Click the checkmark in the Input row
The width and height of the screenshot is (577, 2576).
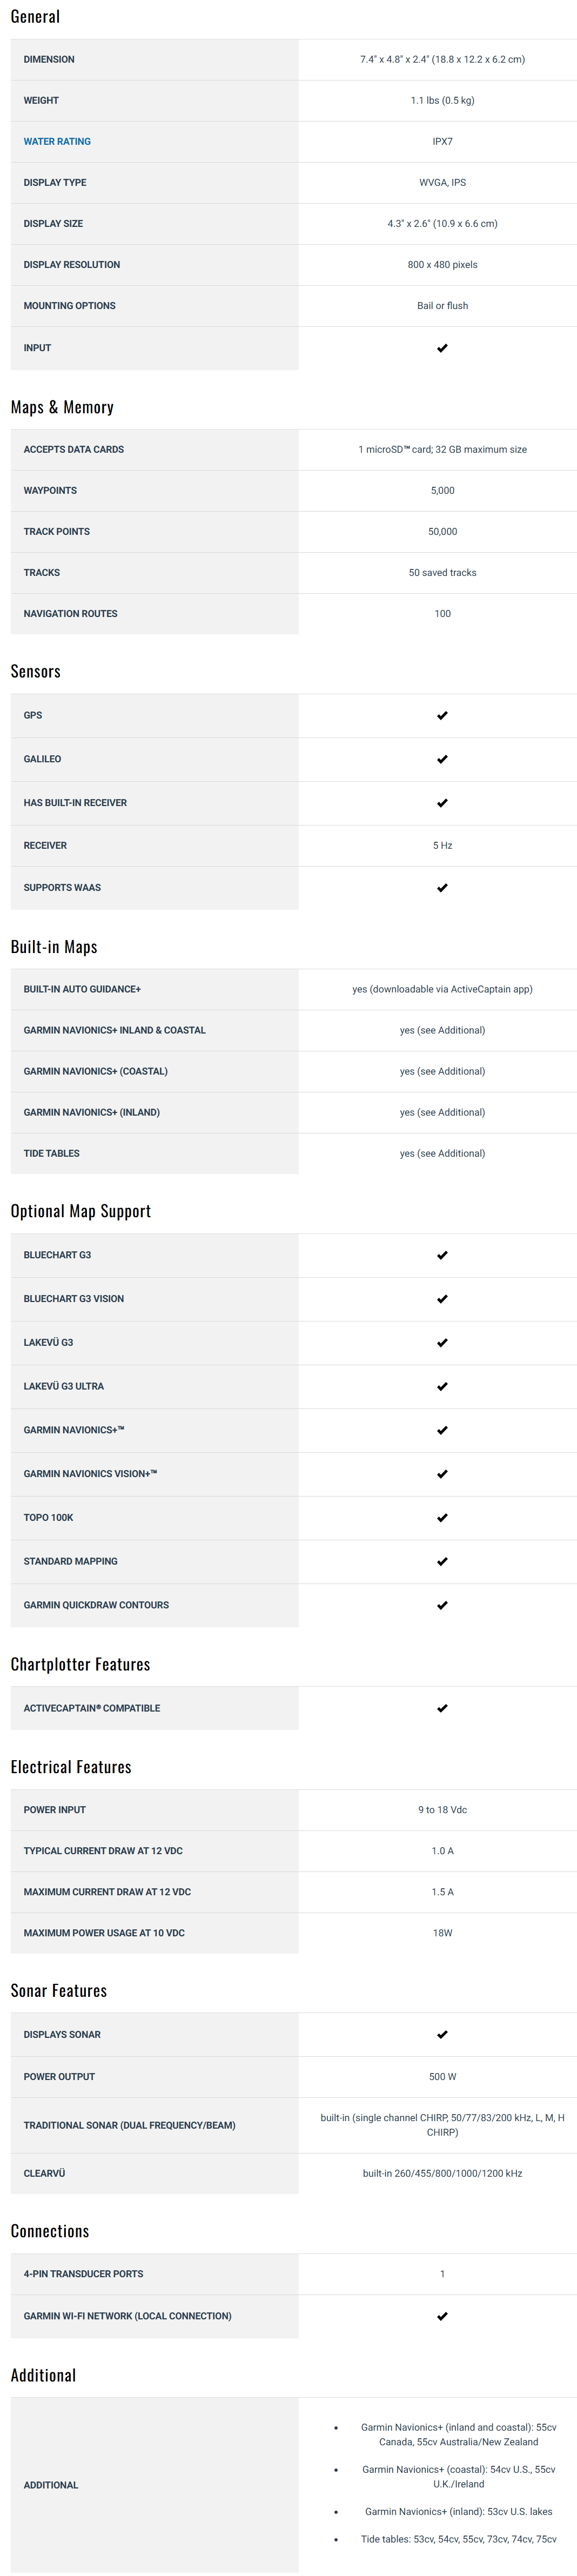[442, 348]
